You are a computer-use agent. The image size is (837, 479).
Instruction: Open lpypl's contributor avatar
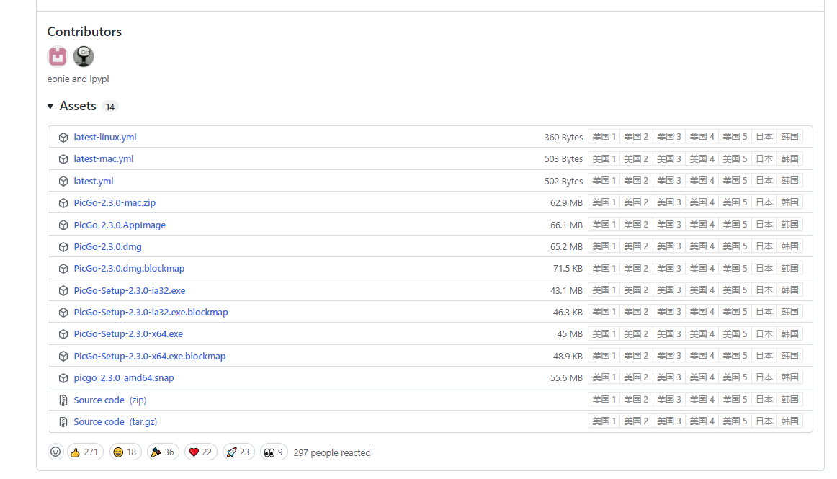pos(84,56)
